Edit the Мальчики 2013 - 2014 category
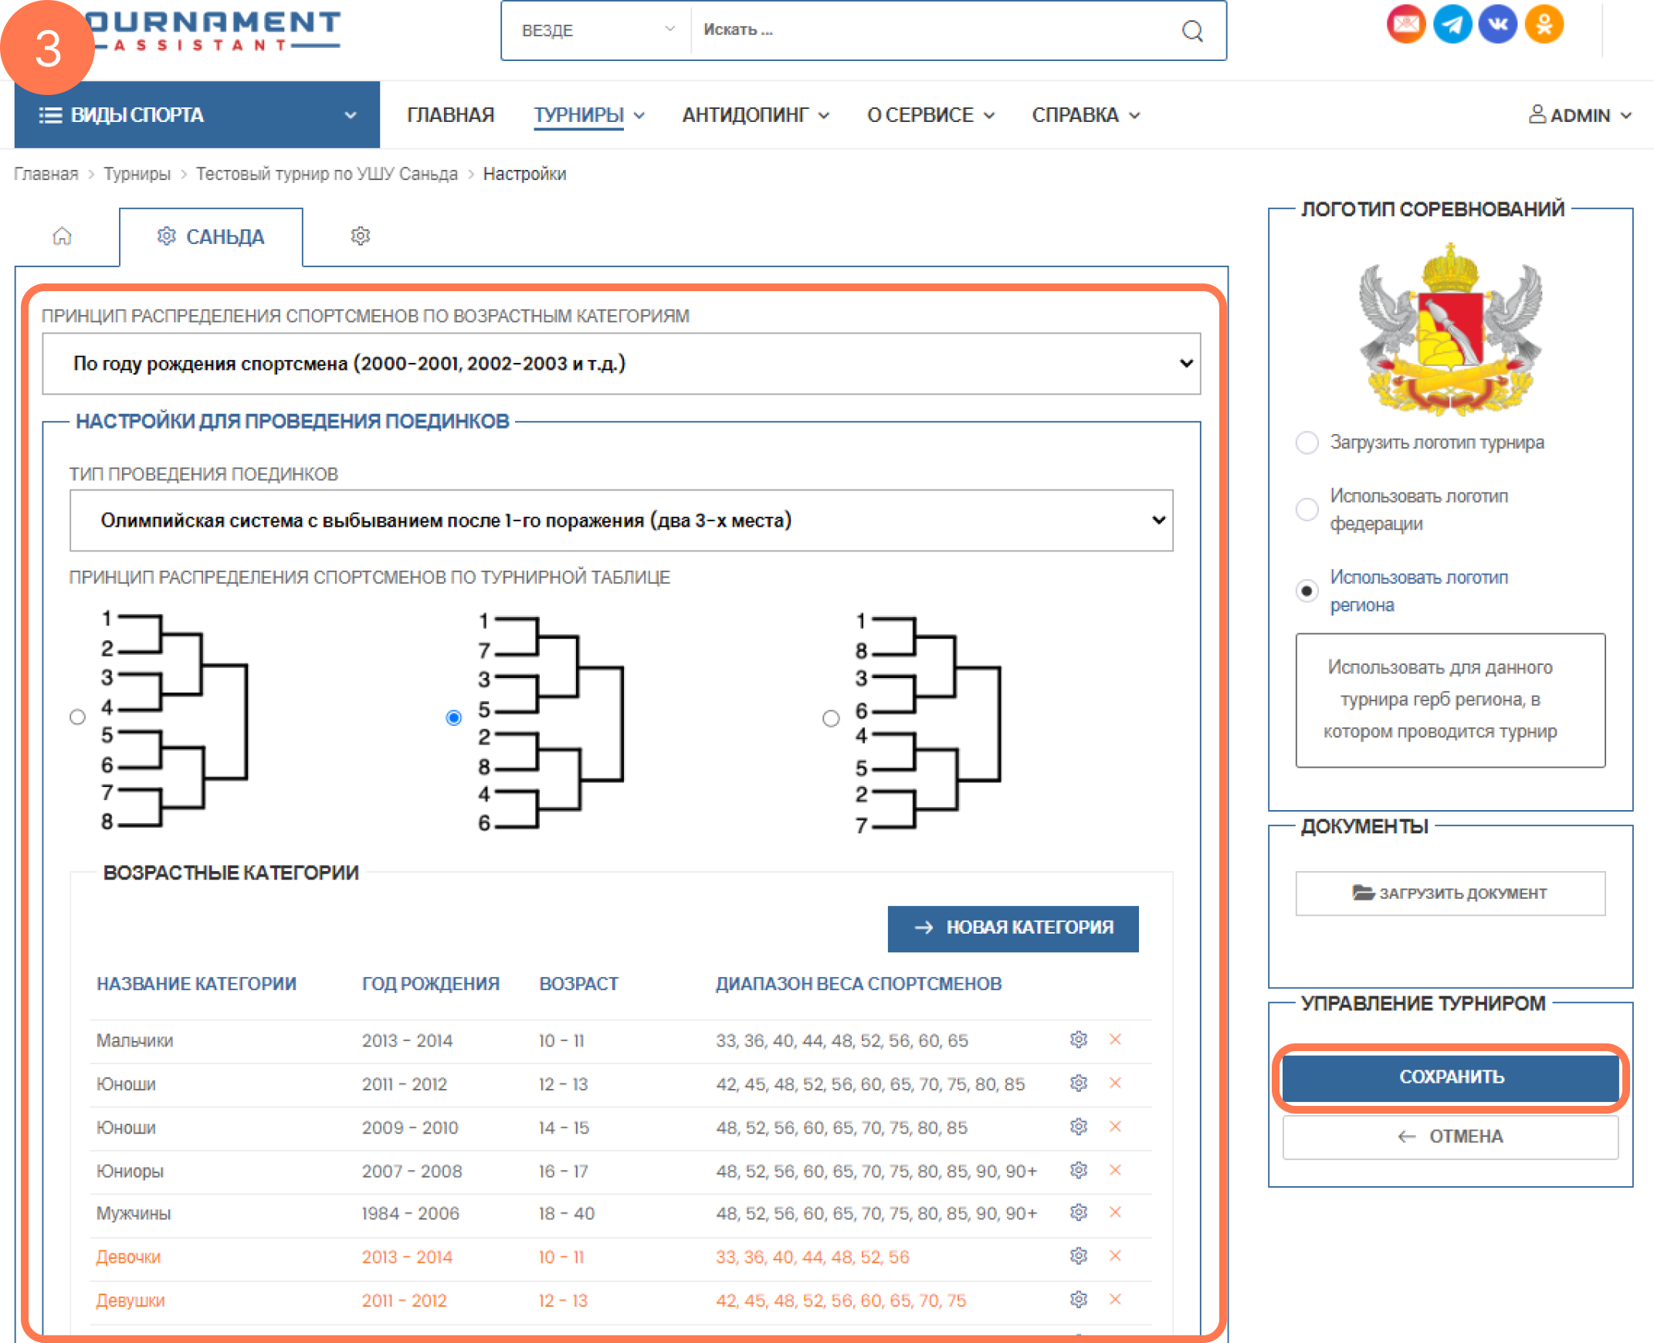 (x=1079, y=1039)
